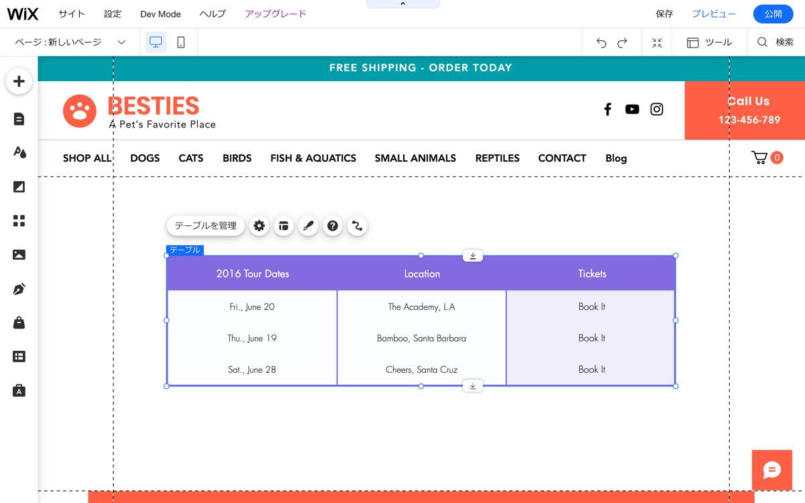Select the DOGS nav item

[145, 158]
